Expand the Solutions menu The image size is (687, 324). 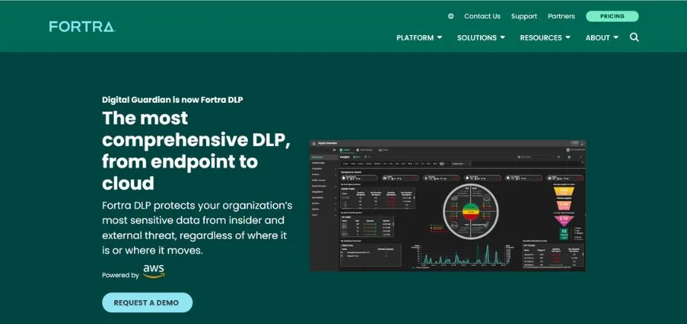[x=481, y=38]
